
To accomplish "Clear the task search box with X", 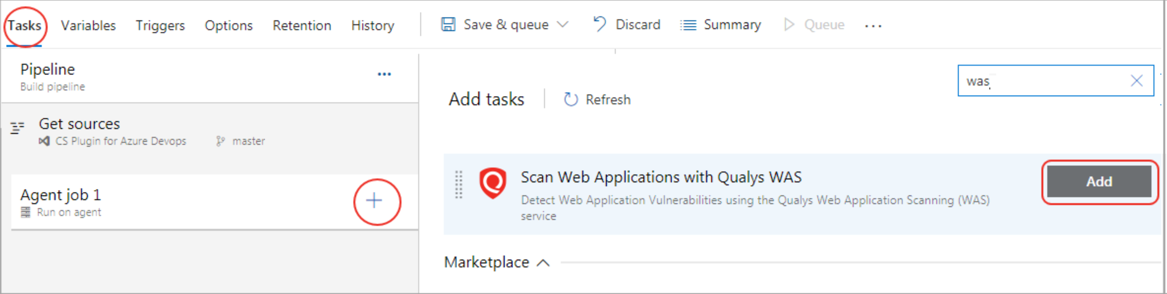I will coord(1136,81).
